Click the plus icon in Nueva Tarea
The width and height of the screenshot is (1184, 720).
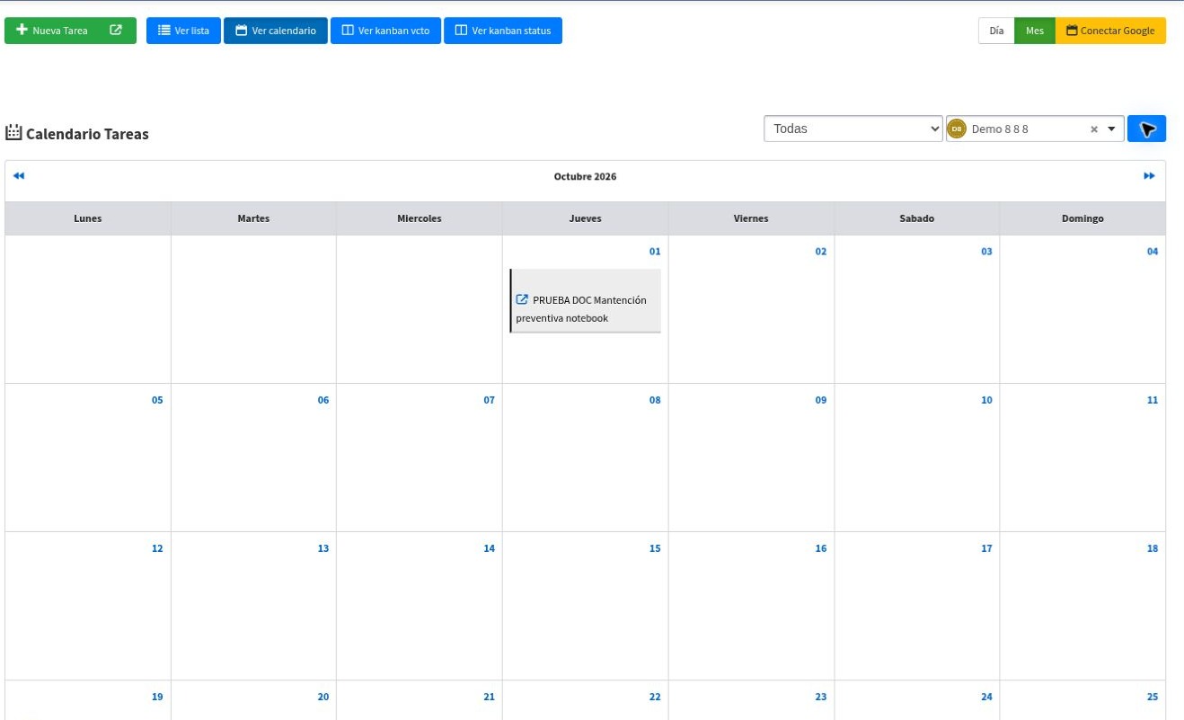point(22,30)
